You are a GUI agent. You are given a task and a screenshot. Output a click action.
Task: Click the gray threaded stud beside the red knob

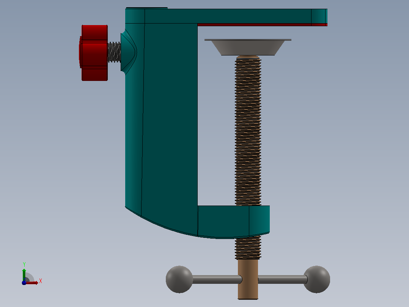114,52
